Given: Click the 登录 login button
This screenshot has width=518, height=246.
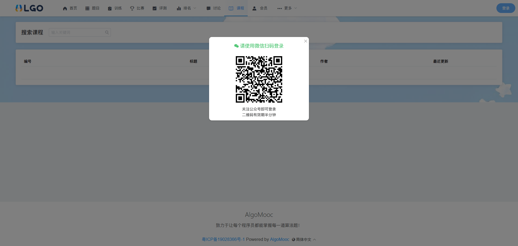Looking at the screenshot, I should coord(506,8).
